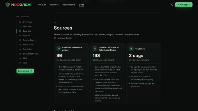Click the 'ON THIS PAGE' sidebar label
This screenshot has height=111, width=198.
tap(23, 17)
